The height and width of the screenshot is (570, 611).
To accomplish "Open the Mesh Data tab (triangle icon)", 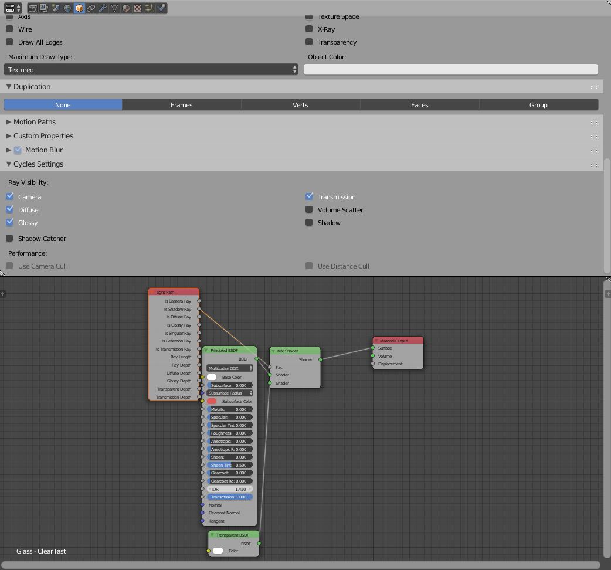I will coord(114,8).
